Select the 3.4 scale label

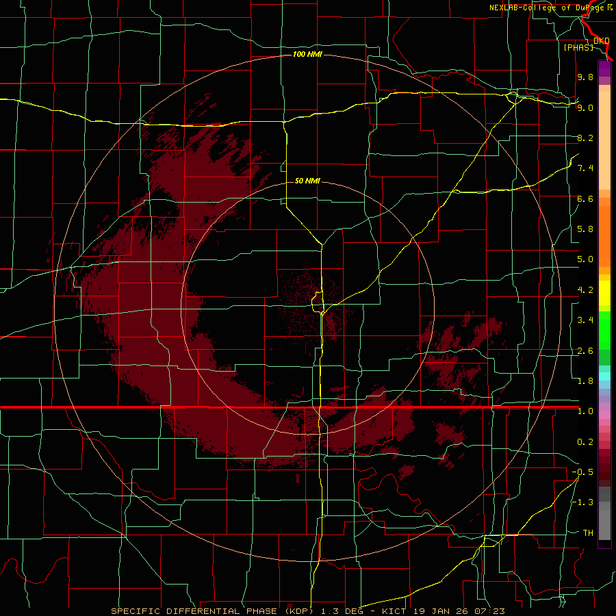(585, 320)
